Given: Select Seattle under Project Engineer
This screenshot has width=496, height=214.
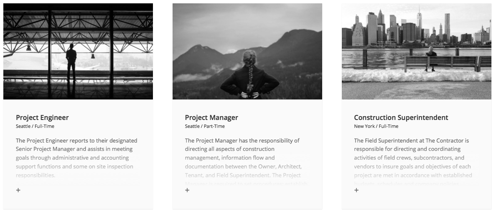Looking at the screenshot, I should 23,126.
